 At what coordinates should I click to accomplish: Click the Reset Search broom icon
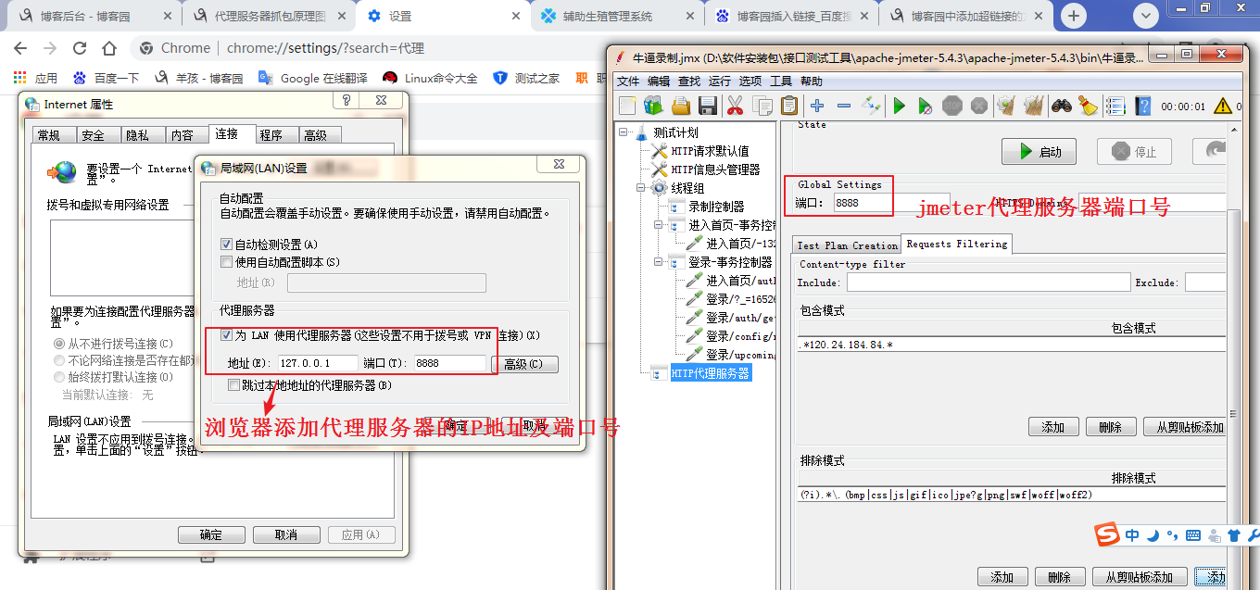(1088, 106)
